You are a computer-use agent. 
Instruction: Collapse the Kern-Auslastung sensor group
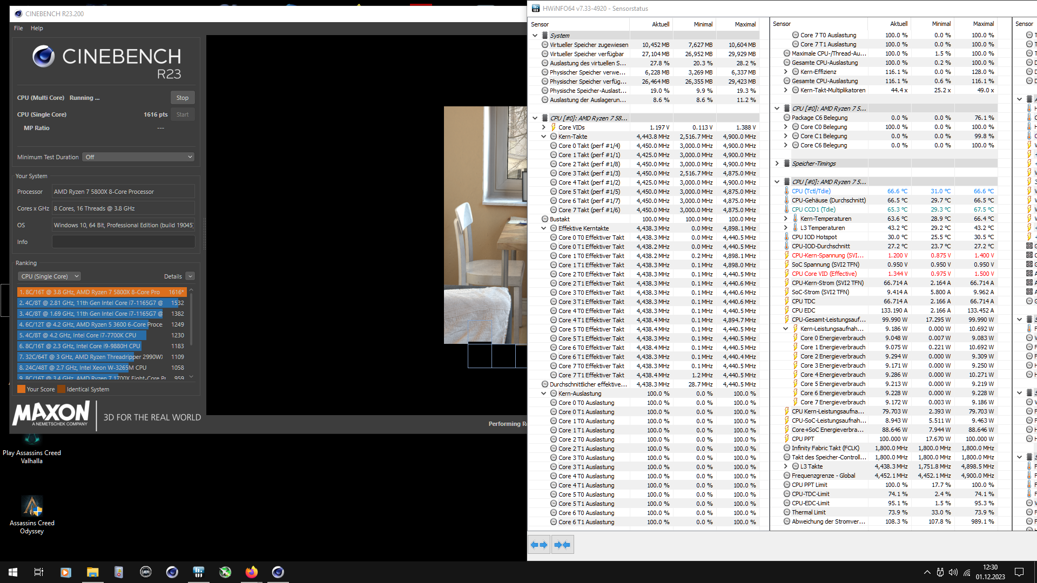(544, 394)
